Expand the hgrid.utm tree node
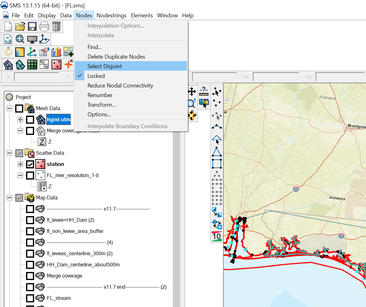This screenshot has height=307, width=366. 20,120
